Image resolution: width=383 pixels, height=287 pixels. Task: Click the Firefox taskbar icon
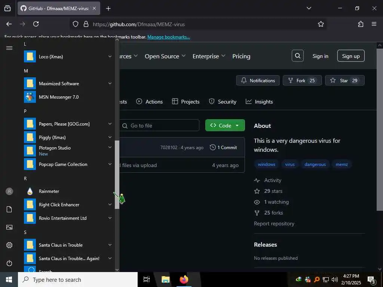click(x=184, y=280)
